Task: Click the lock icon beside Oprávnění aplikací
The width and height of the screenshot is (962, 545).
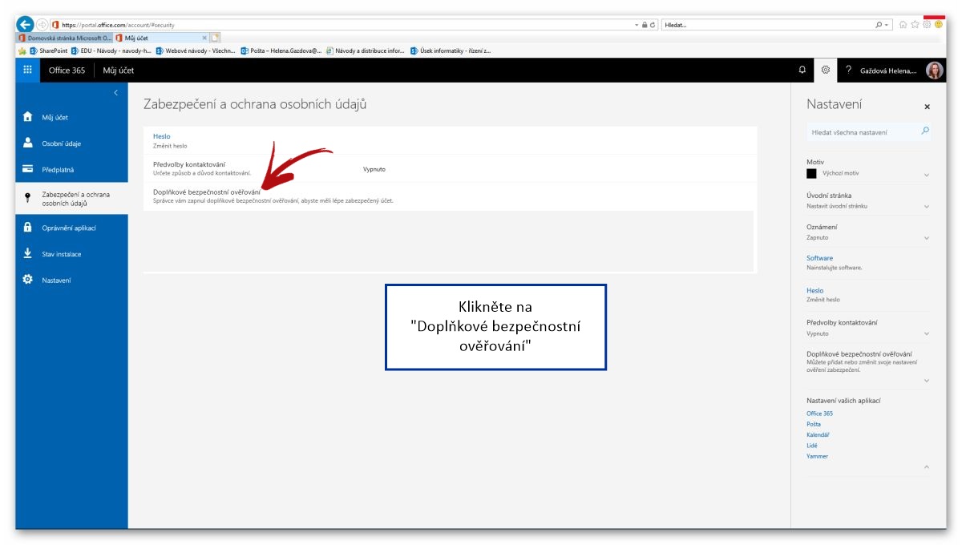Action: click(x=28, y=227)
